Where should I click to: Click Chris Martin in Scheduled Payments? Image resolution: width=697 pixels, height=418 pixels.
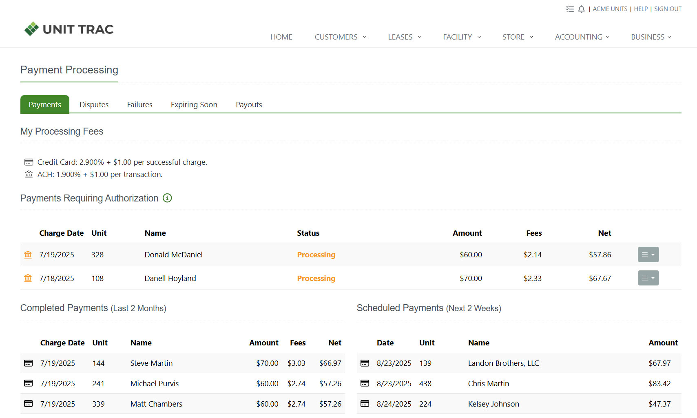488,383
